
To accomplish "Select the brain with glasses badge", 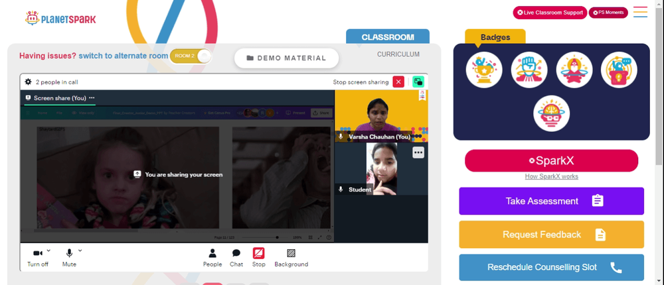I will 551,113.
